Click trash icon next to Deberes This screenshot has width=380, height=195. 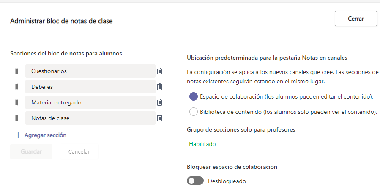[x=159, y=87]
